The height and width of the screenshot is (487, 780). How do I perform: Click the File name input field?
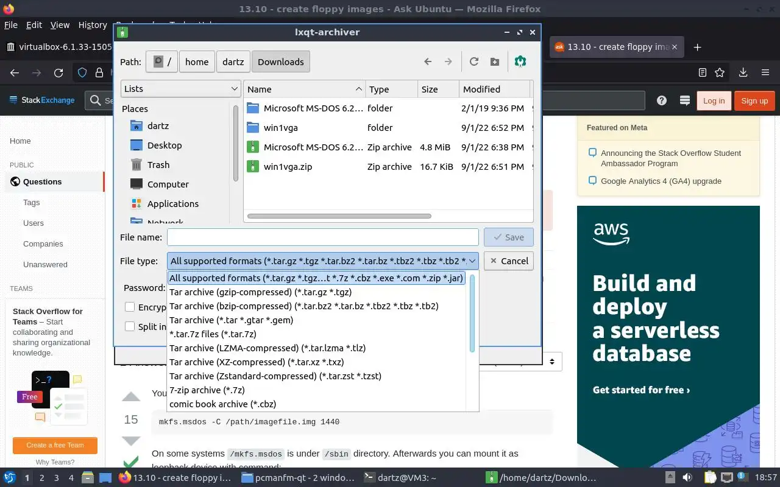323,237
